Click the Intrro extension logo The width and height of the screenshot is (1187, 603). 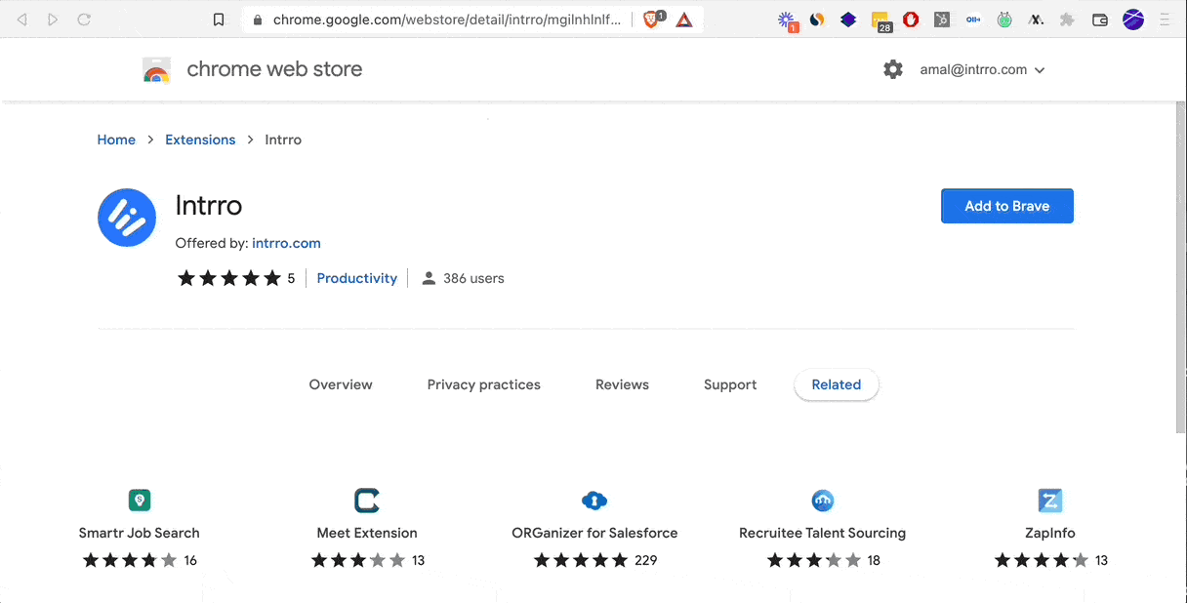[127, 218]
